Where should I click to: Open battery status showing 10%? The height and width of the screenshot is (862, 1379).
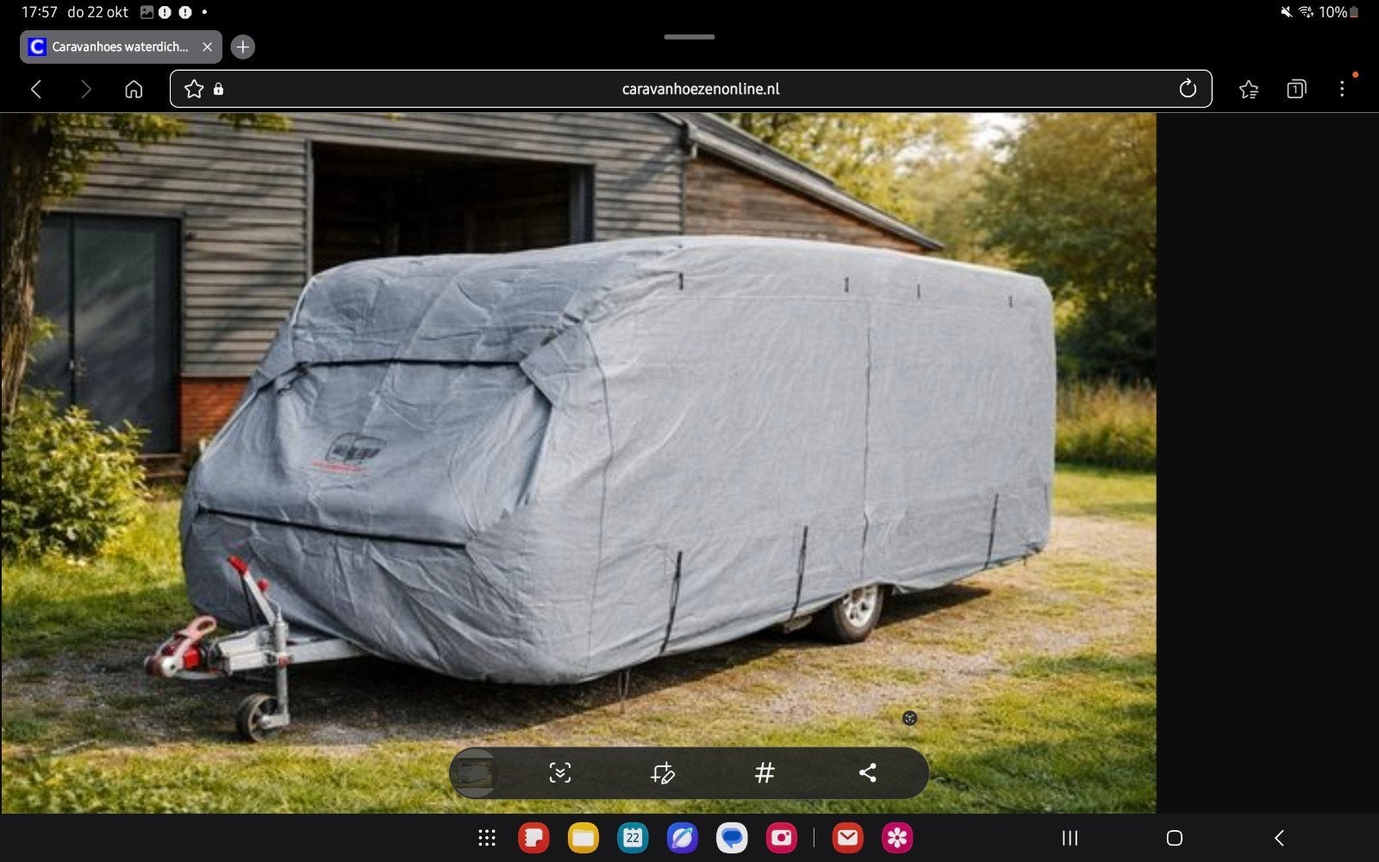(1338, 12)
